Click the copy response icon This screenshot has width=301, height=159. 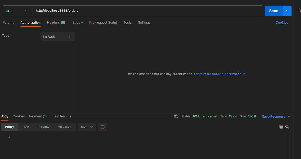pos(281,127)
